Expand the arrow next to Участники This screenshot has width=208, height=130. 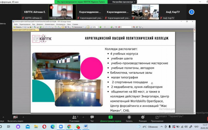pyautogui.click(x=83, y=117)
